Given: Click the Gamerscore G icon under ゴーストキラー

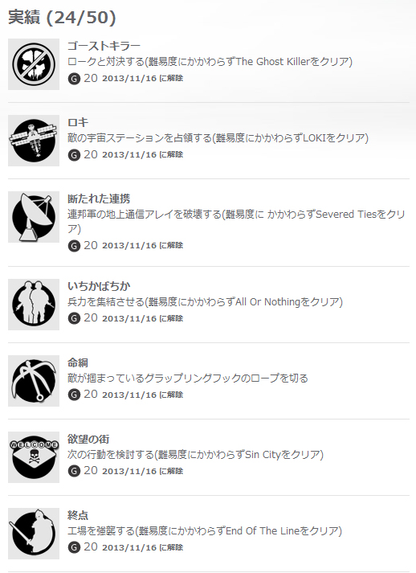Looking at the screenshot, I should tap(74, 79).
